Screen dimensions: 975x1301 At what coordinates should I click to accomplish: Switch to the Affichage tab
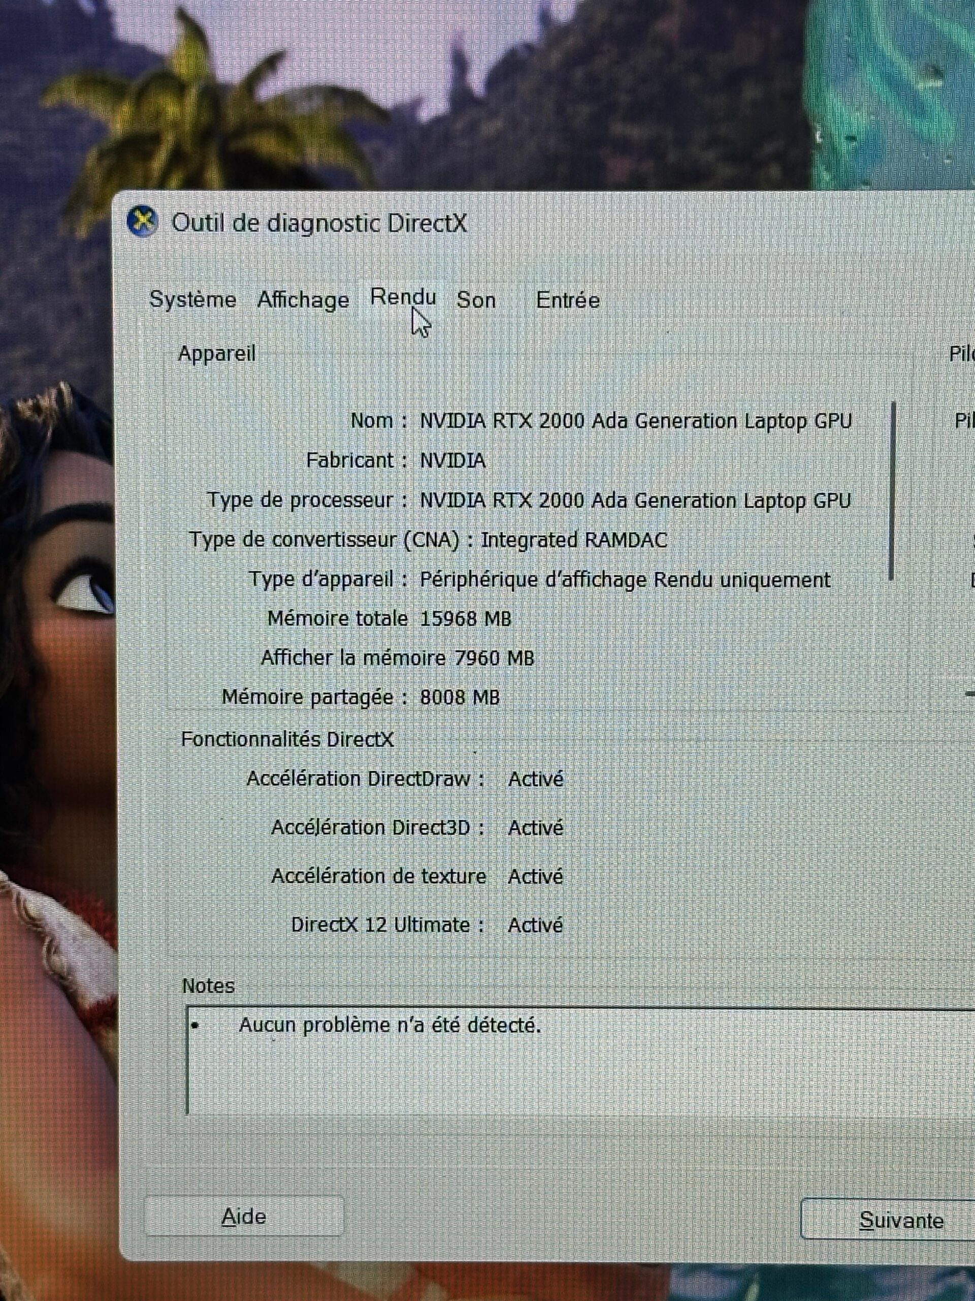pyautogui.click(x=303, y=300)
